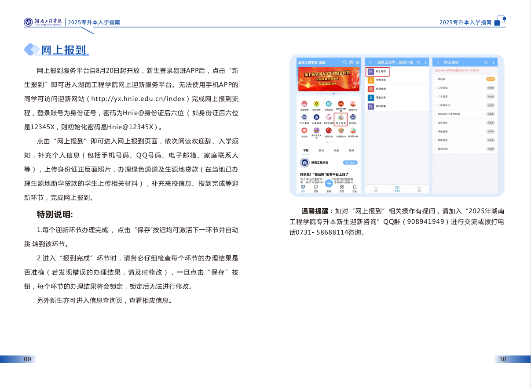Expand the chevron on the 网上报到 row
531x388 pixels.
426,71
